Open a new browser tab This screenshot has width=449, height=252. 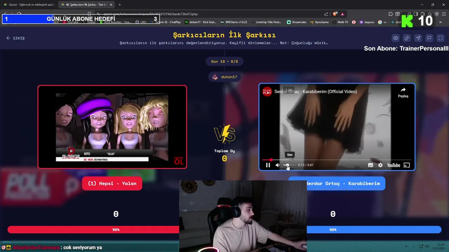coord(120,5)
